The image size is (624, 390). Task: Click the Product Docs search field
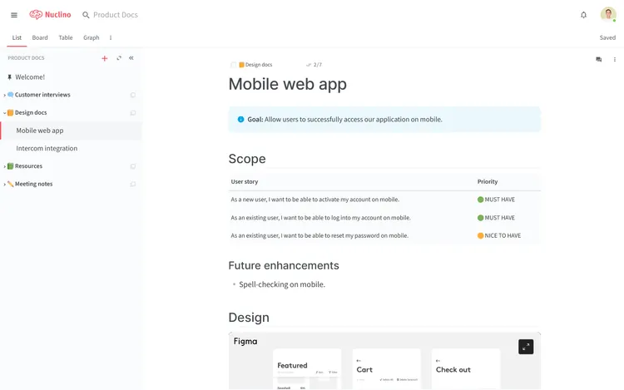(x=116, y=15)
